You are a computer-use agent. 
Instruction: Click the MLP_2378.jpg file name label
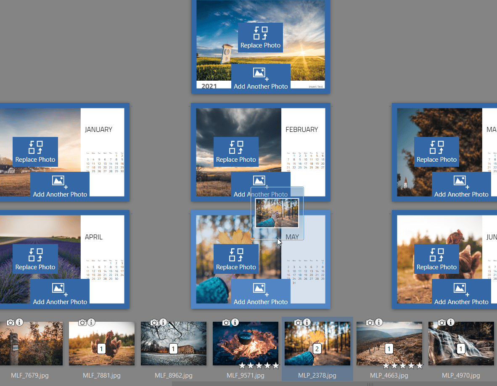point(317,375)
